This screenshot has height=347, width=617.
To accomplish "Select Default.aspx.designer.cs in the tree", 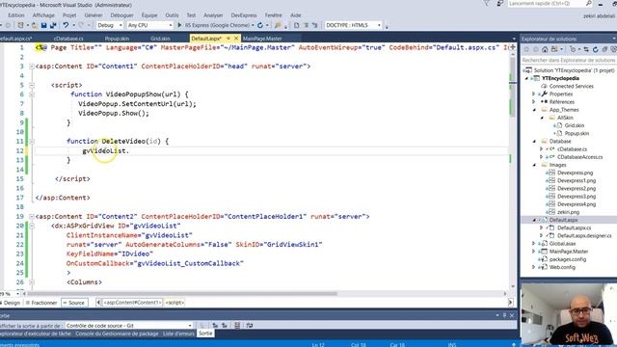I will click(584, 235).
